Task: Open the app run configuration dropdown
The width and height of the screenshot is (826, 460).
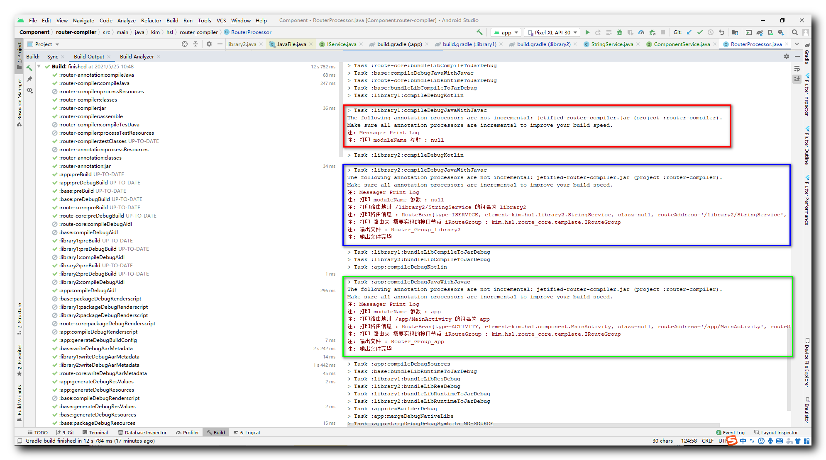Action: 506,32
